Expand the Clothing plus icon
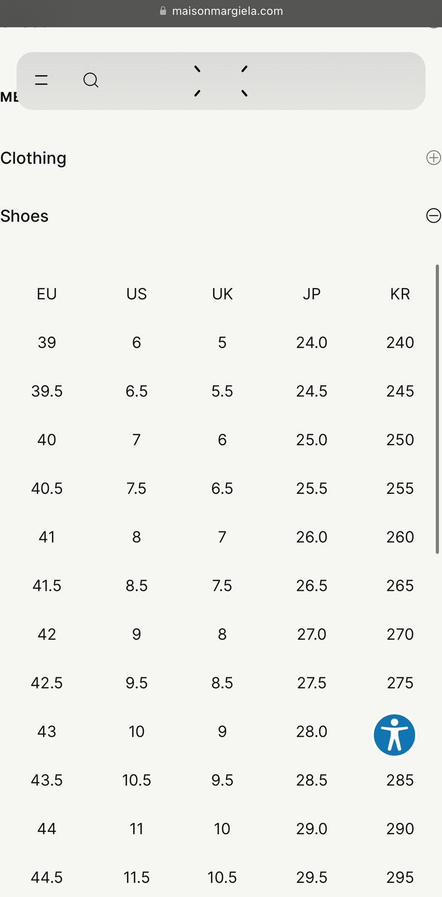The width and height of the screenshot is (442, 897). [433, 158]
